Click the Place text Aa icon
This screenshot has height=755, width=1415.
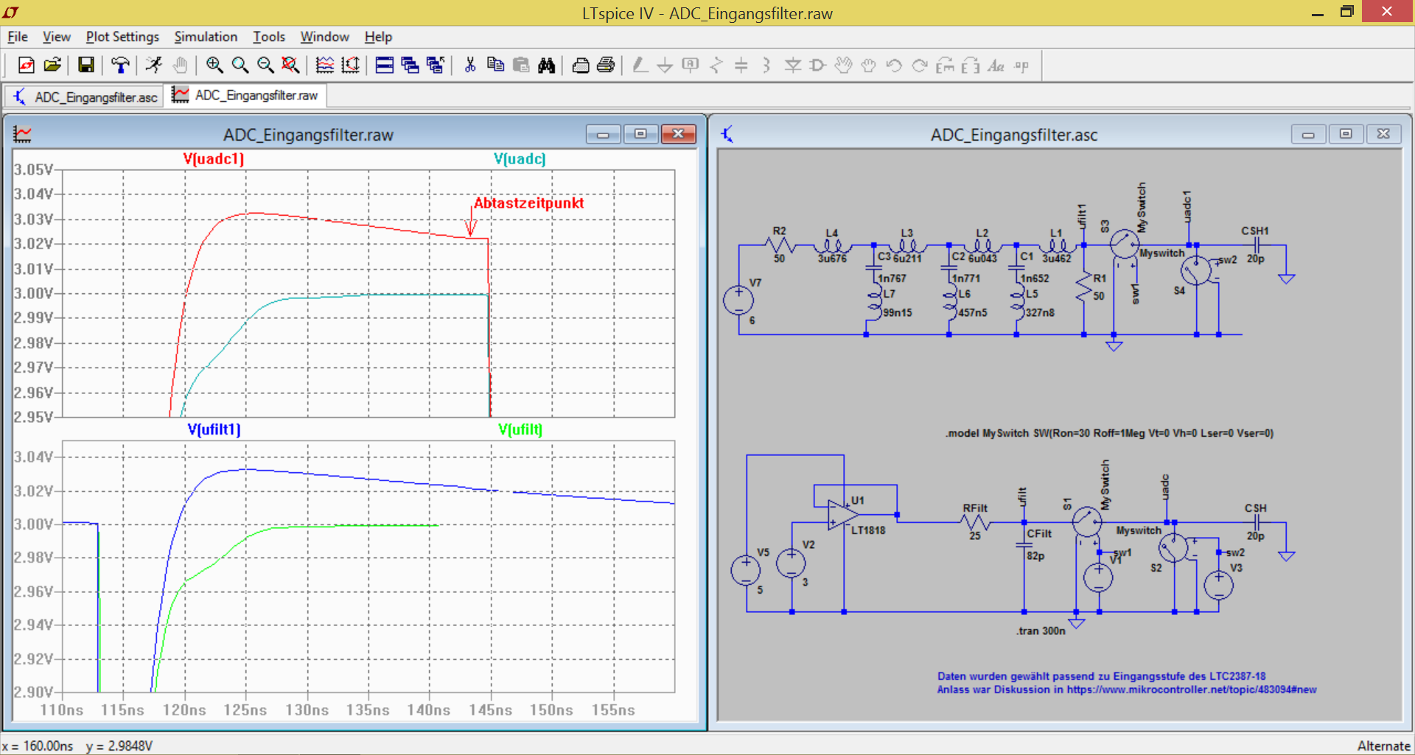click(996, 66)
